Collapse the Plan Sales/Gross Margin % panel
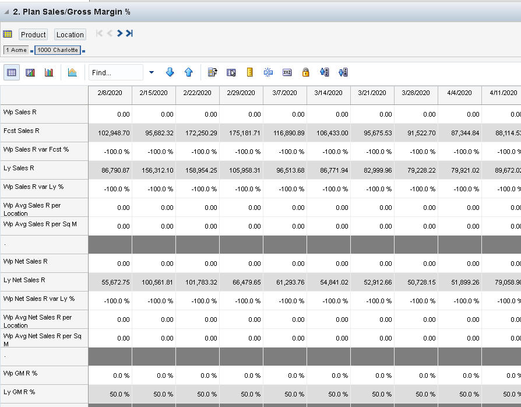 [x=6, y=12]
